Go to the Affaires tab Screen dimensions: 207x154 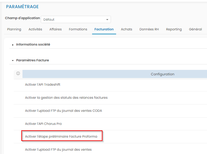point(55,29)
